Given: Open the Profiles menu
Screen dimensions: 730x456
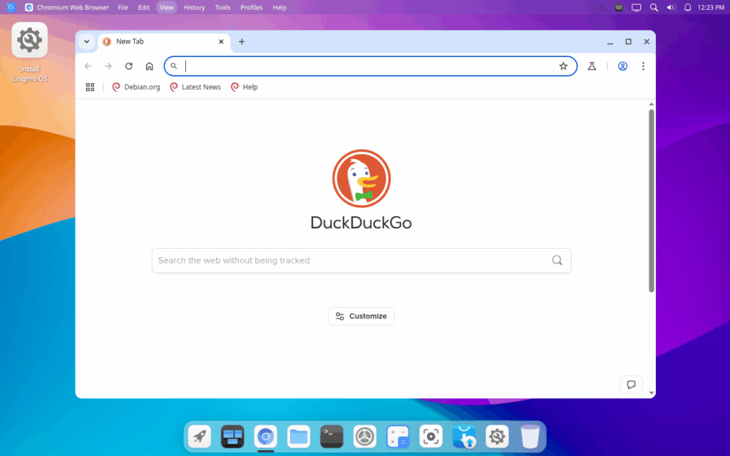Looking at the screenshot, I should (x=251, y=7).
